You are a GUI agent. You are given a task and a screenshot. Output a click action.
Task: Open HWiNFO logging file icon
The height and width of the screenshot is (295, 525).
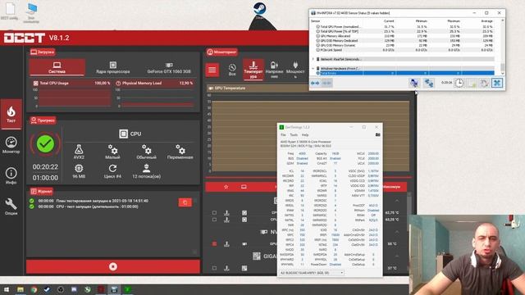(472, 83)
